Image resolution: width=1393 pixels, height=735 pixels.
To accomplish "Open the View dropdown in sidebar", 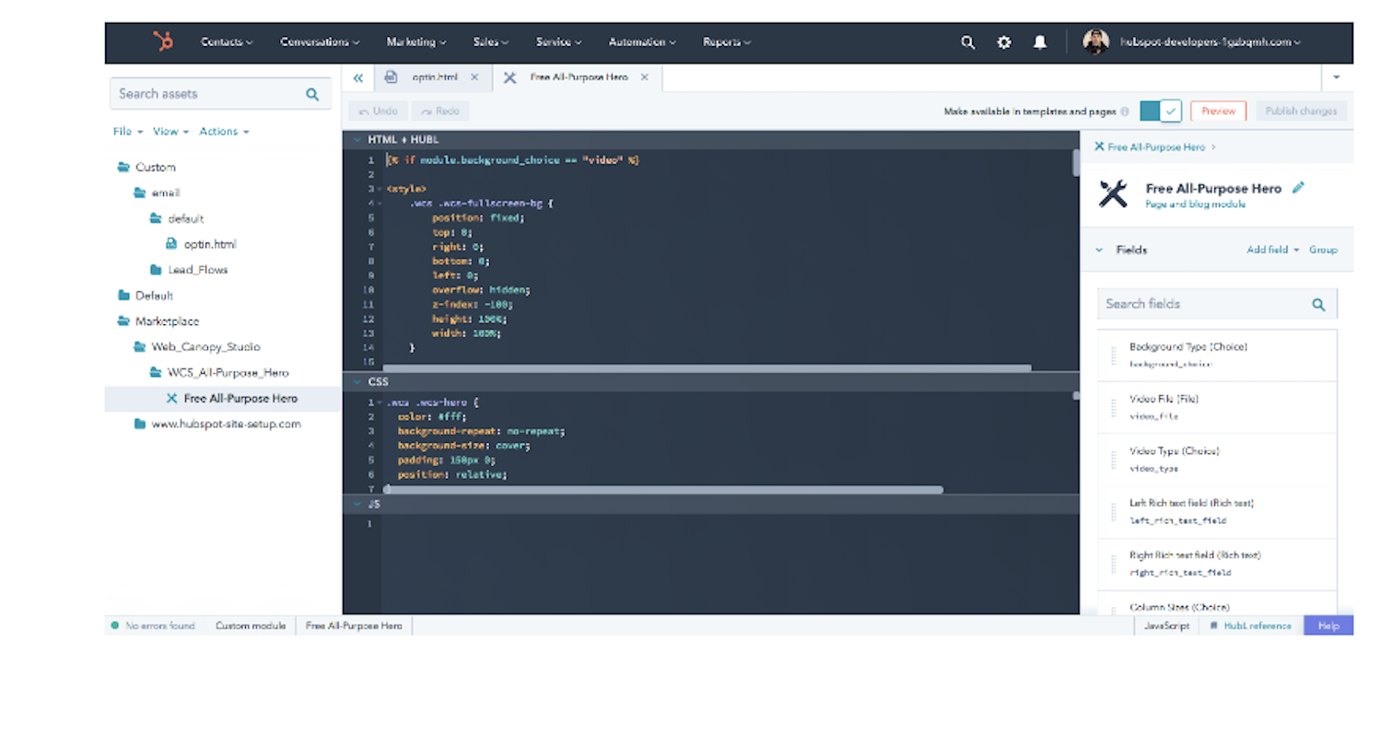I will [x=170, y=132].
